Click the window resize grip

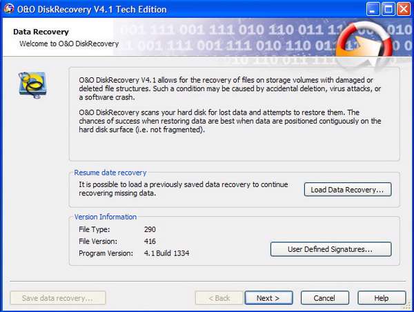click(407, 306)
